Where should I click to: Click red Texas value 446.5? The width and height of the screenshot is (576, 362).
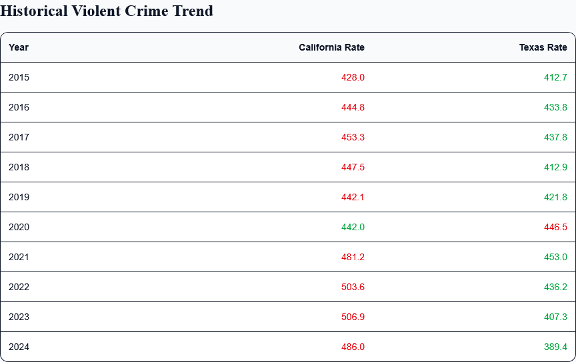click(555, 227)
